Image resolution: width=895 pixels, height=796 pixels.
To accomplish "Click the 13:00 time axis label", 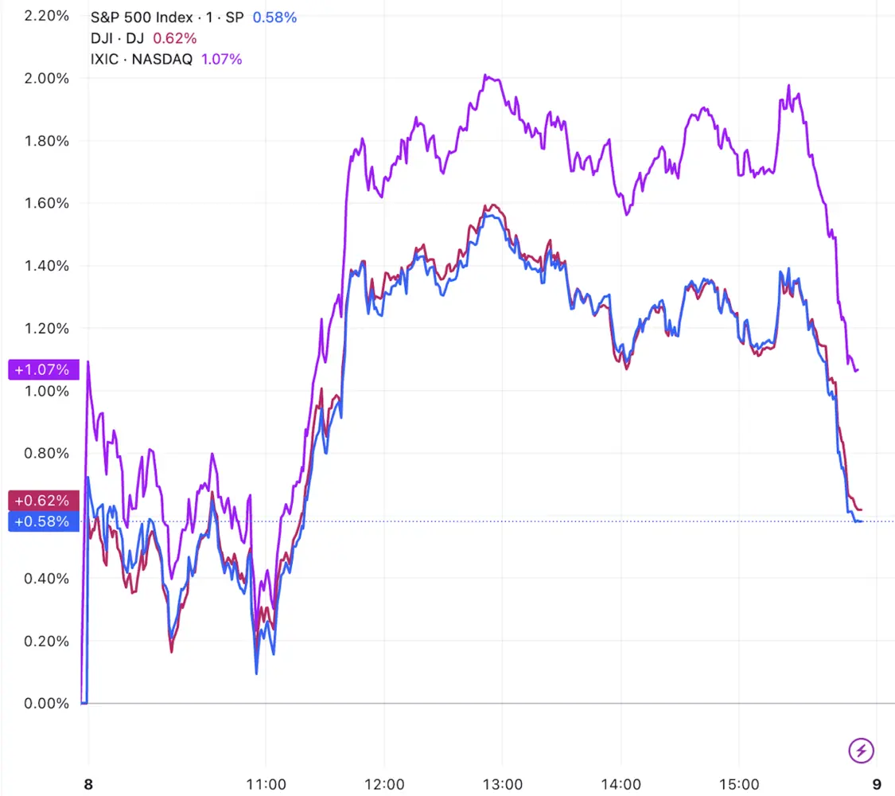I will tap(502, 785).
